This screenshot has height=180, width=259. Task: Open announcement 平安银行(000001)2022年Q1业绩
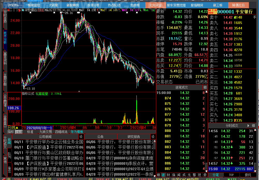click(x=120, y=169)
